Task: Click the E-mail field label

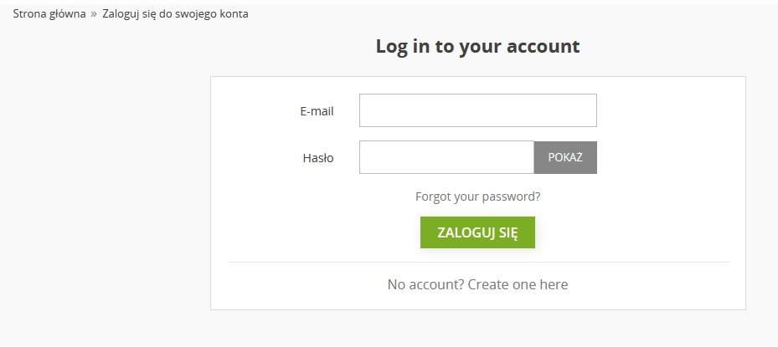Action: tap(317, 111)
